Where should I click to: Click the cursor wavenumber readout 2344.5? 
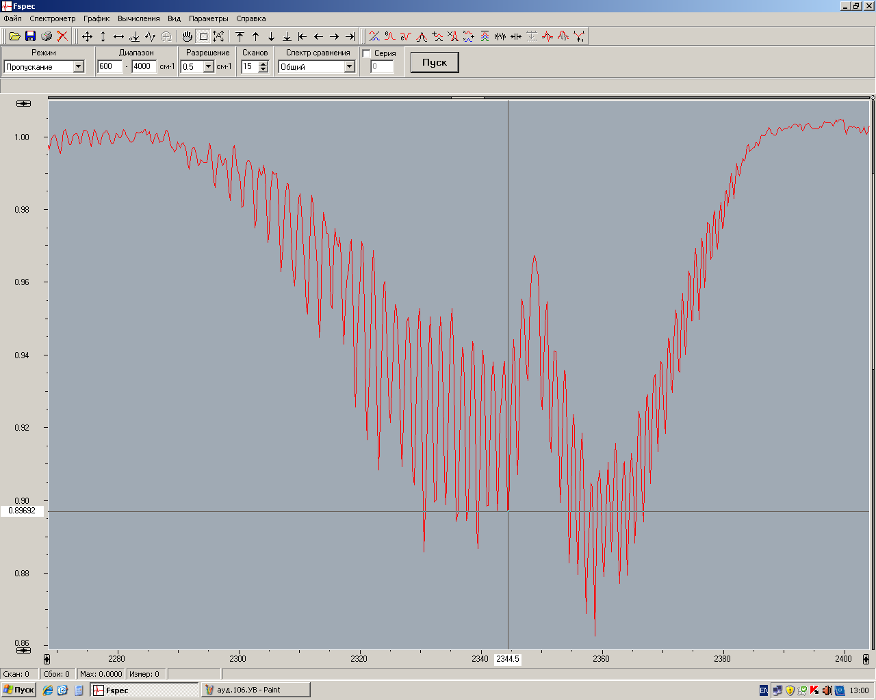tap(508, 659)
